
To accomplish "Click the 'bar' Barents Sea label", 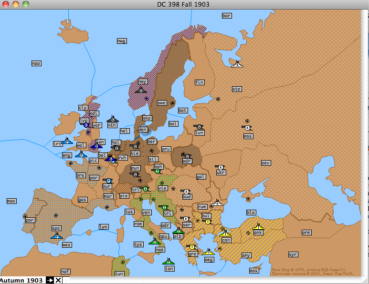I will (227, 16).
